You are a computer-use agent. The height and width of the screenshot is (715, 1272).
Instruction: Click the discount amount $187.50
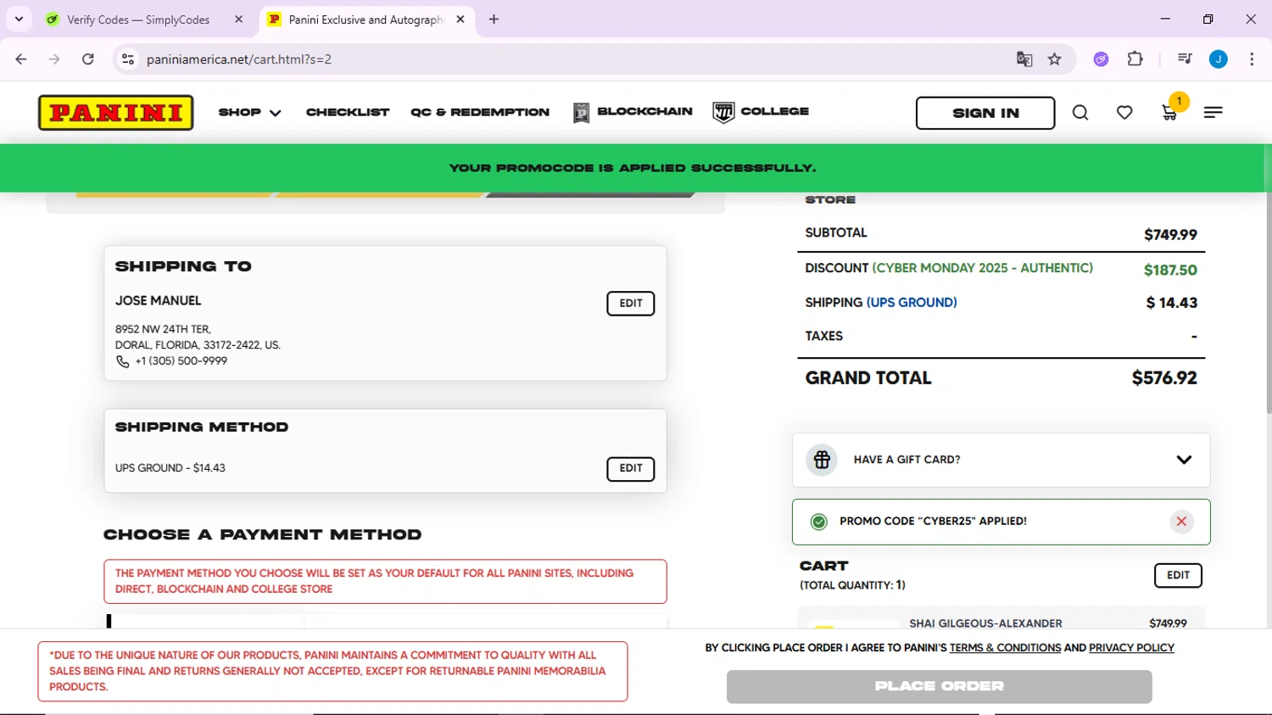tap(1170, 270)
